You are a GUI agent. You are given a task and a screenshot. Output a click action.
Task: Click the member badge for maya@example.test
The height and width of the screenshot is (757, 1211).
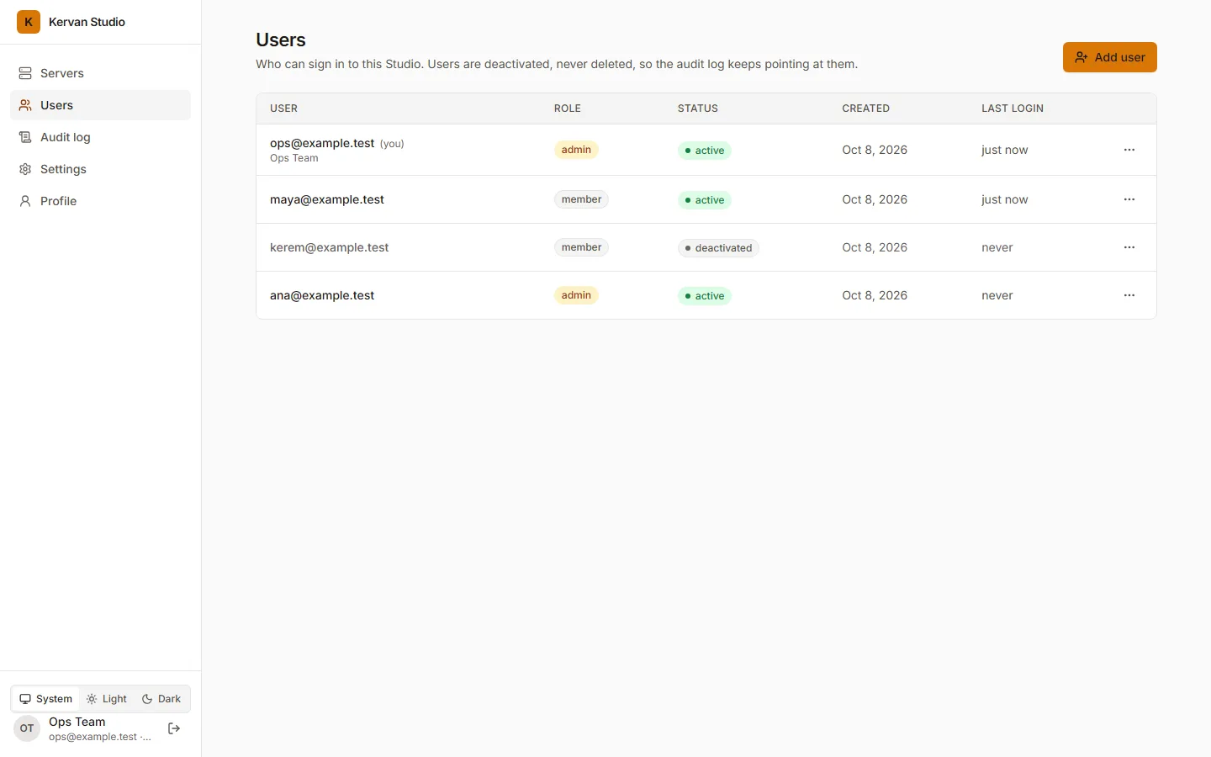click(581, 199)
